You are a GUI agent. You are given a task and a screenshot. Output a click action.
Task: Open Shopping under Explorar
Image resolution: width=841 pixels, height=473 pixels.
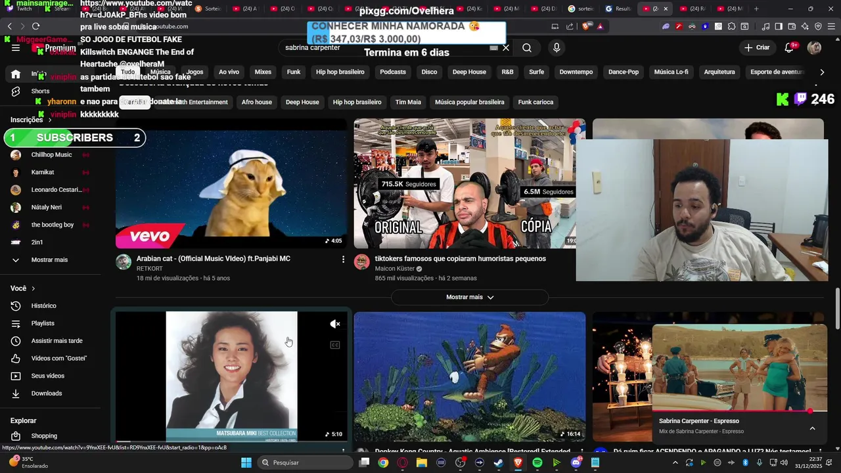(44, 436)
